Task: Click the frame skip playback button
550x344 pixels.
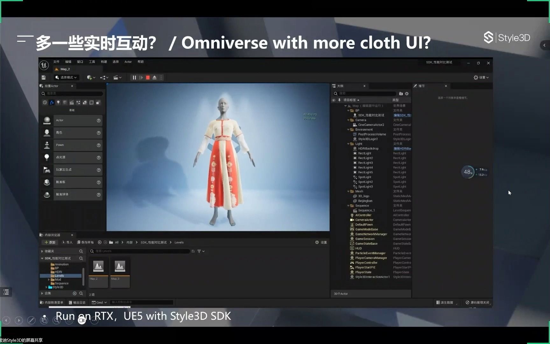Action: click(141, 77)
